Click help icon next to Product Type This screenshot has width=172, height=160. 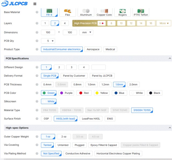(x=37, y=49)
